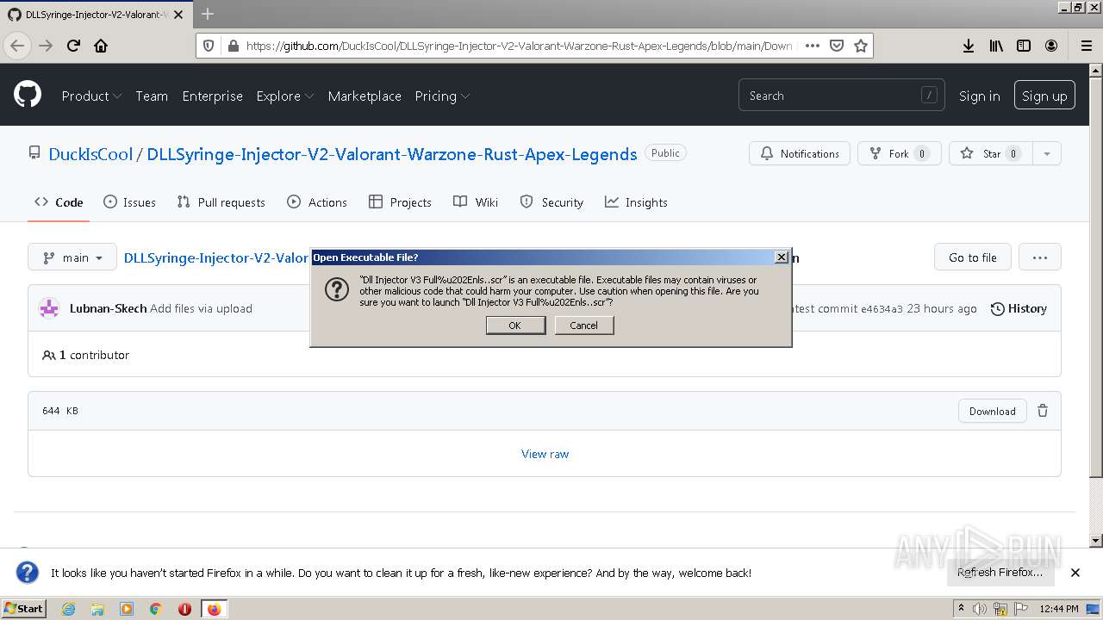Open Lubnan-Skech committer link
The image size is (1103, 620).
coord(108,308)
